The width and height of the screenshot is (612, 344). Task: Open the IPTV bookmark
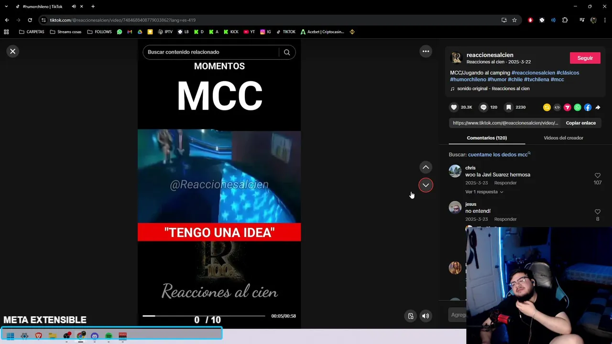coord(165,32)
